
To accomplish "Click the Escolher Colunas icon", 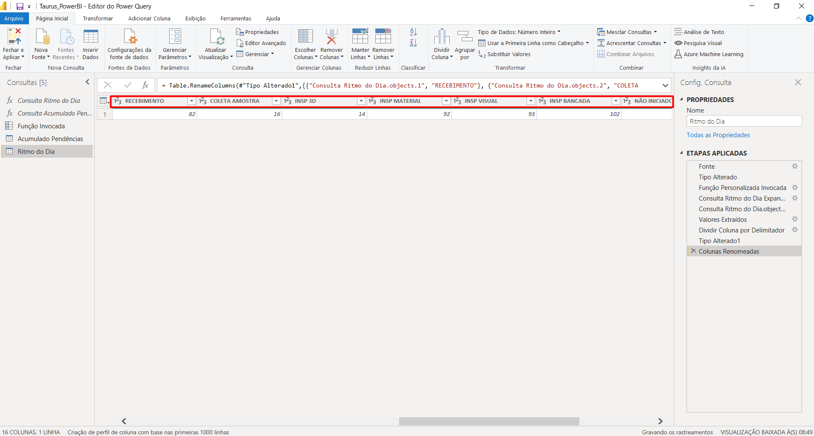I will [x=305, y=37].
